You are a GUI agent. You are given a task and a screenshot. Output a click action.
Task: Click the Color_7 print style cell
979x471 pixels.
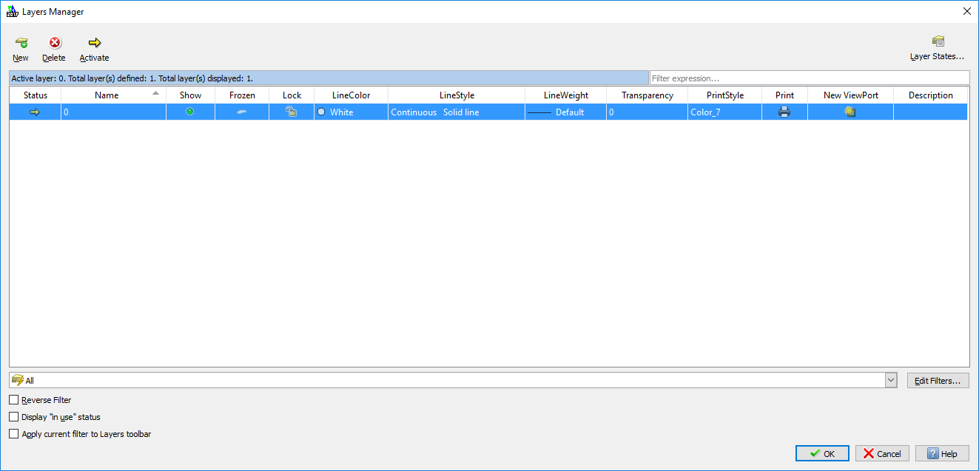(724, 112)
